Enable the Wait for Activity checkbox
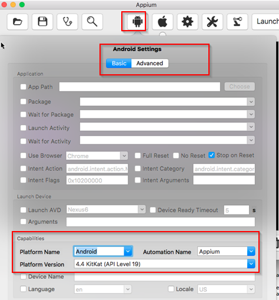This screenshot has height=300, width=279. 24,141
